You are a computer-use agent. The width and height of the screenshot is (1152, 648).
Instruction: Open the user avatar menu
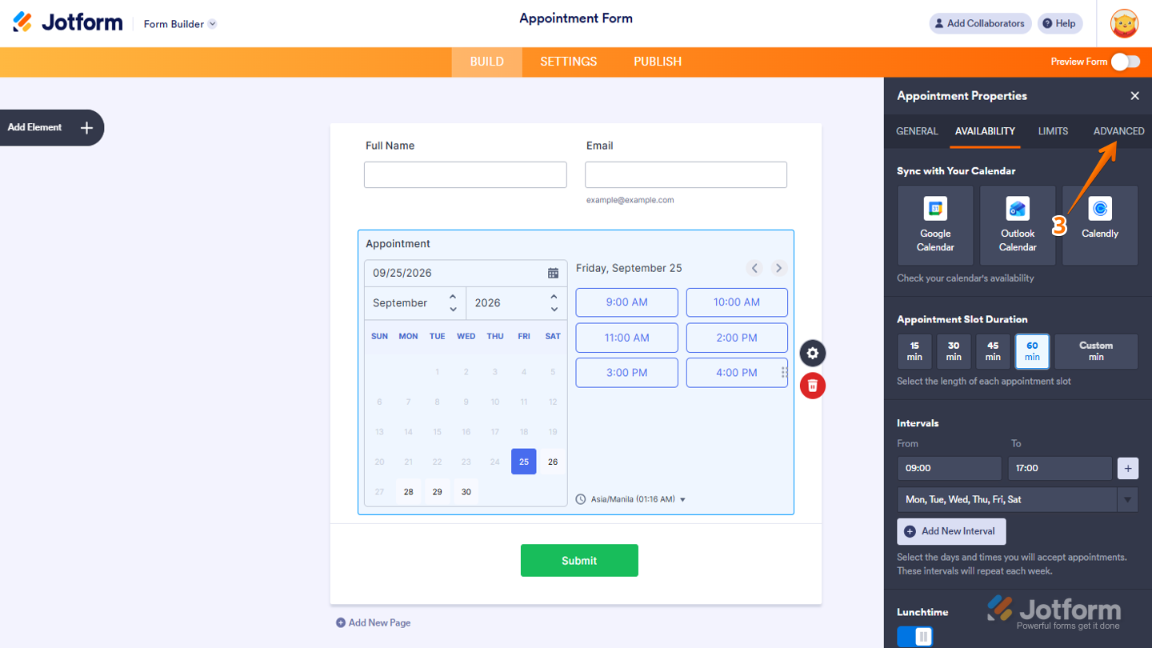[1125, 23]
